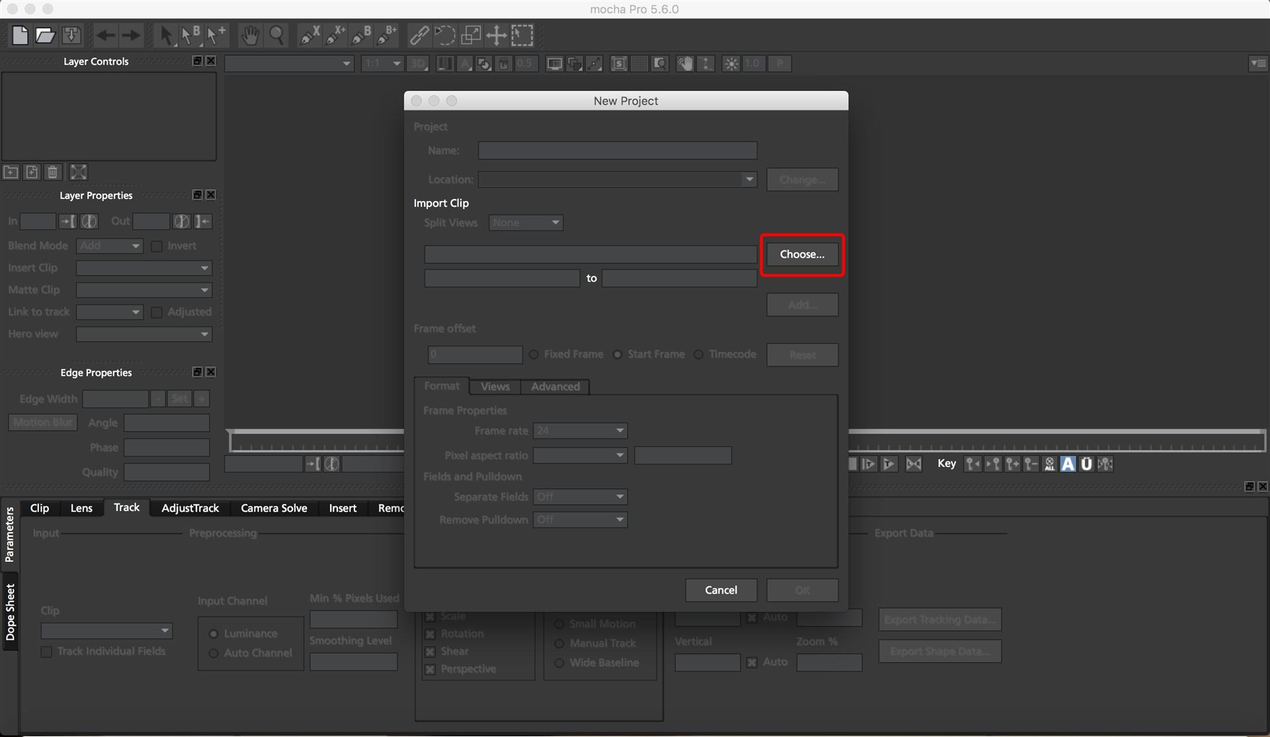Screen dimensions: 1270x737
Task: Choose the Bezier (B) pen tool
Action: coord(360,35)
